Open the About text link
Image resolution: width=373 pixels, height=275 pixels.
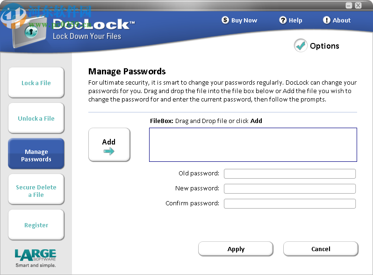tap(342, 21)
